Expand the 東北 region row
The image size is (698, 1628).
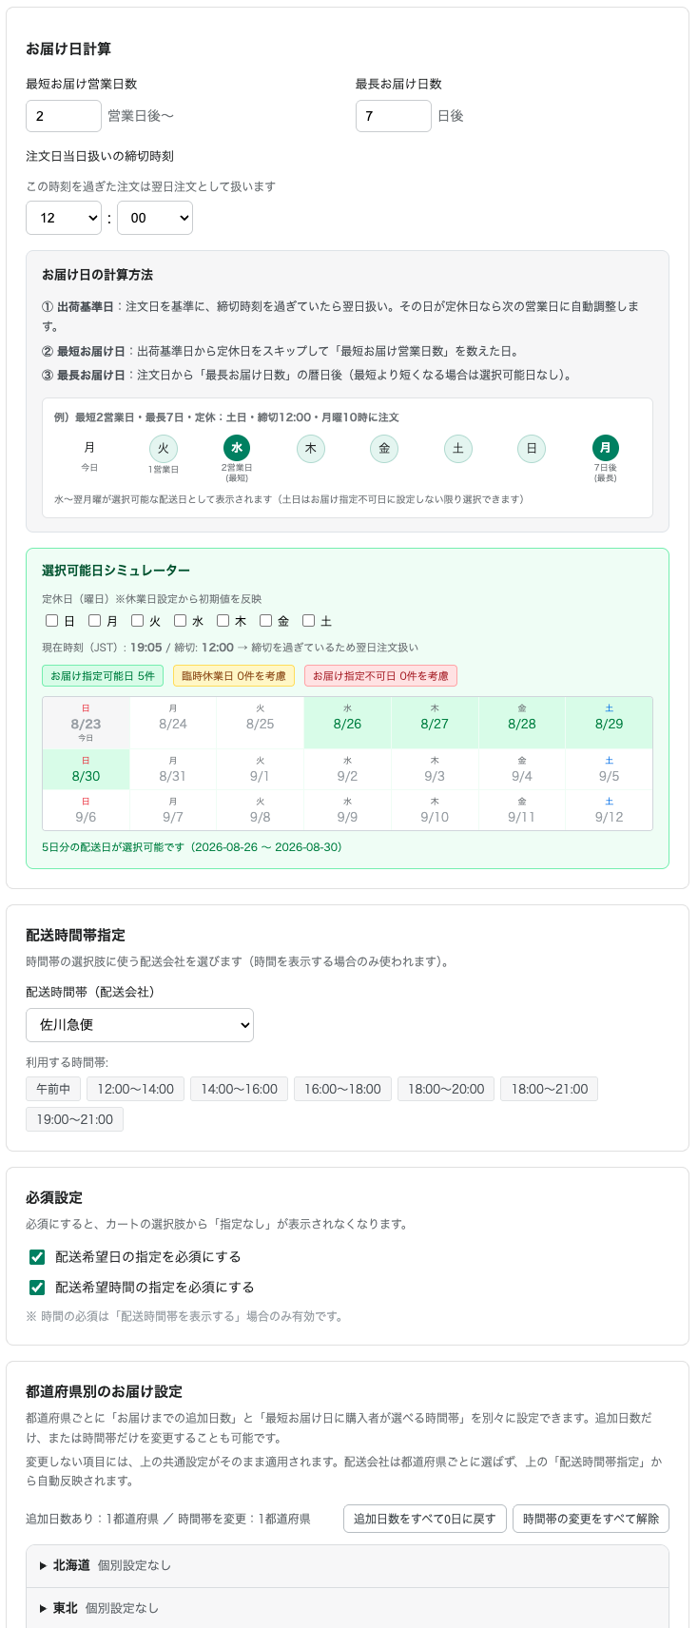(347, 1608)
